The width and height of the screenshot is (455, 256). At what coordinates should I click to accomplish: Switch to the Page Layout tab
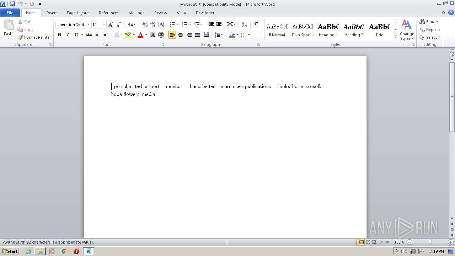click(78, 13)
